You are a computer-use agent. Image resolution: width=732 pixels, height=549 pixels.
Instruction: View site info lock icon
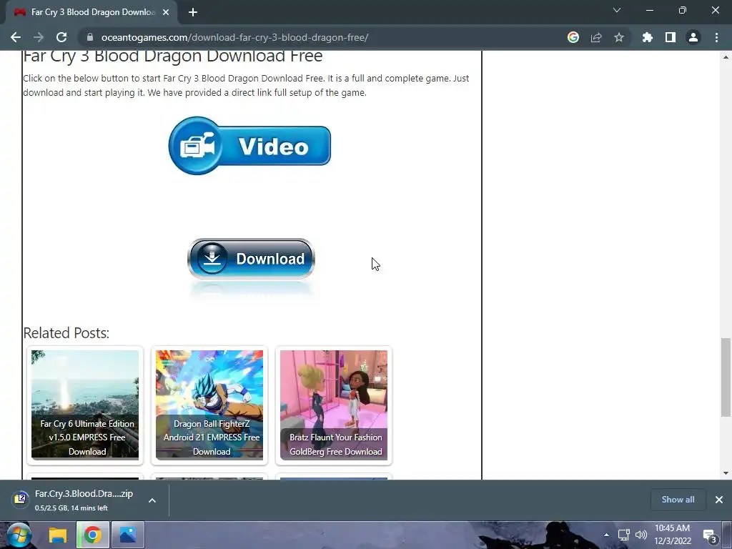tap(90, 37)
